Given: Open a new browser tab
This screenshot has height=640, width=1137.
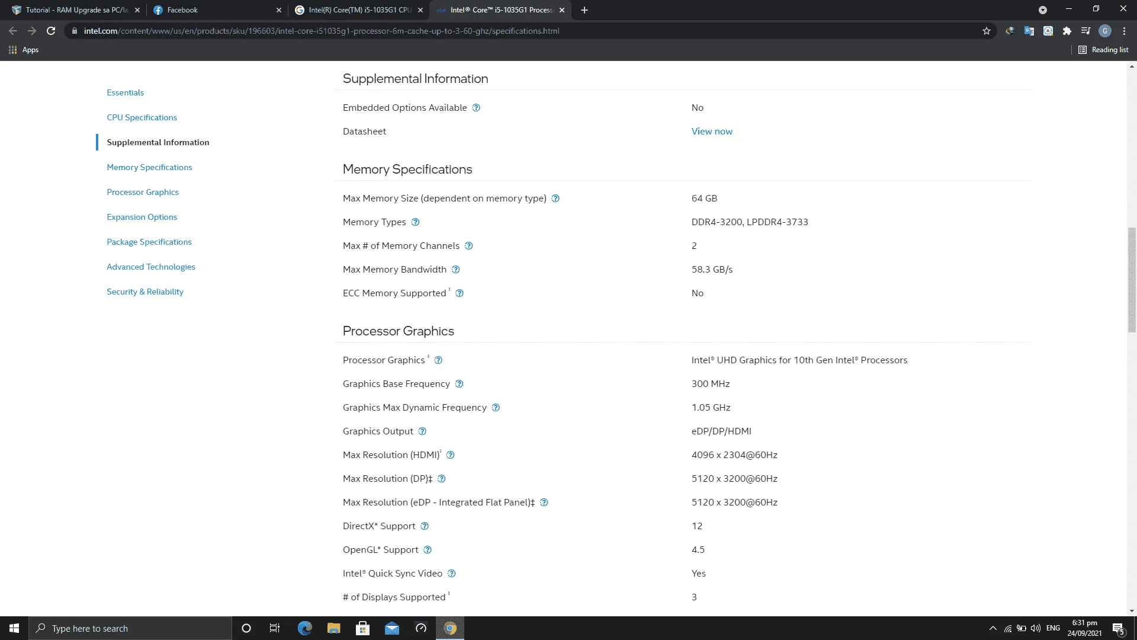Looking at the screenshot, I should (x=584, y=10).
